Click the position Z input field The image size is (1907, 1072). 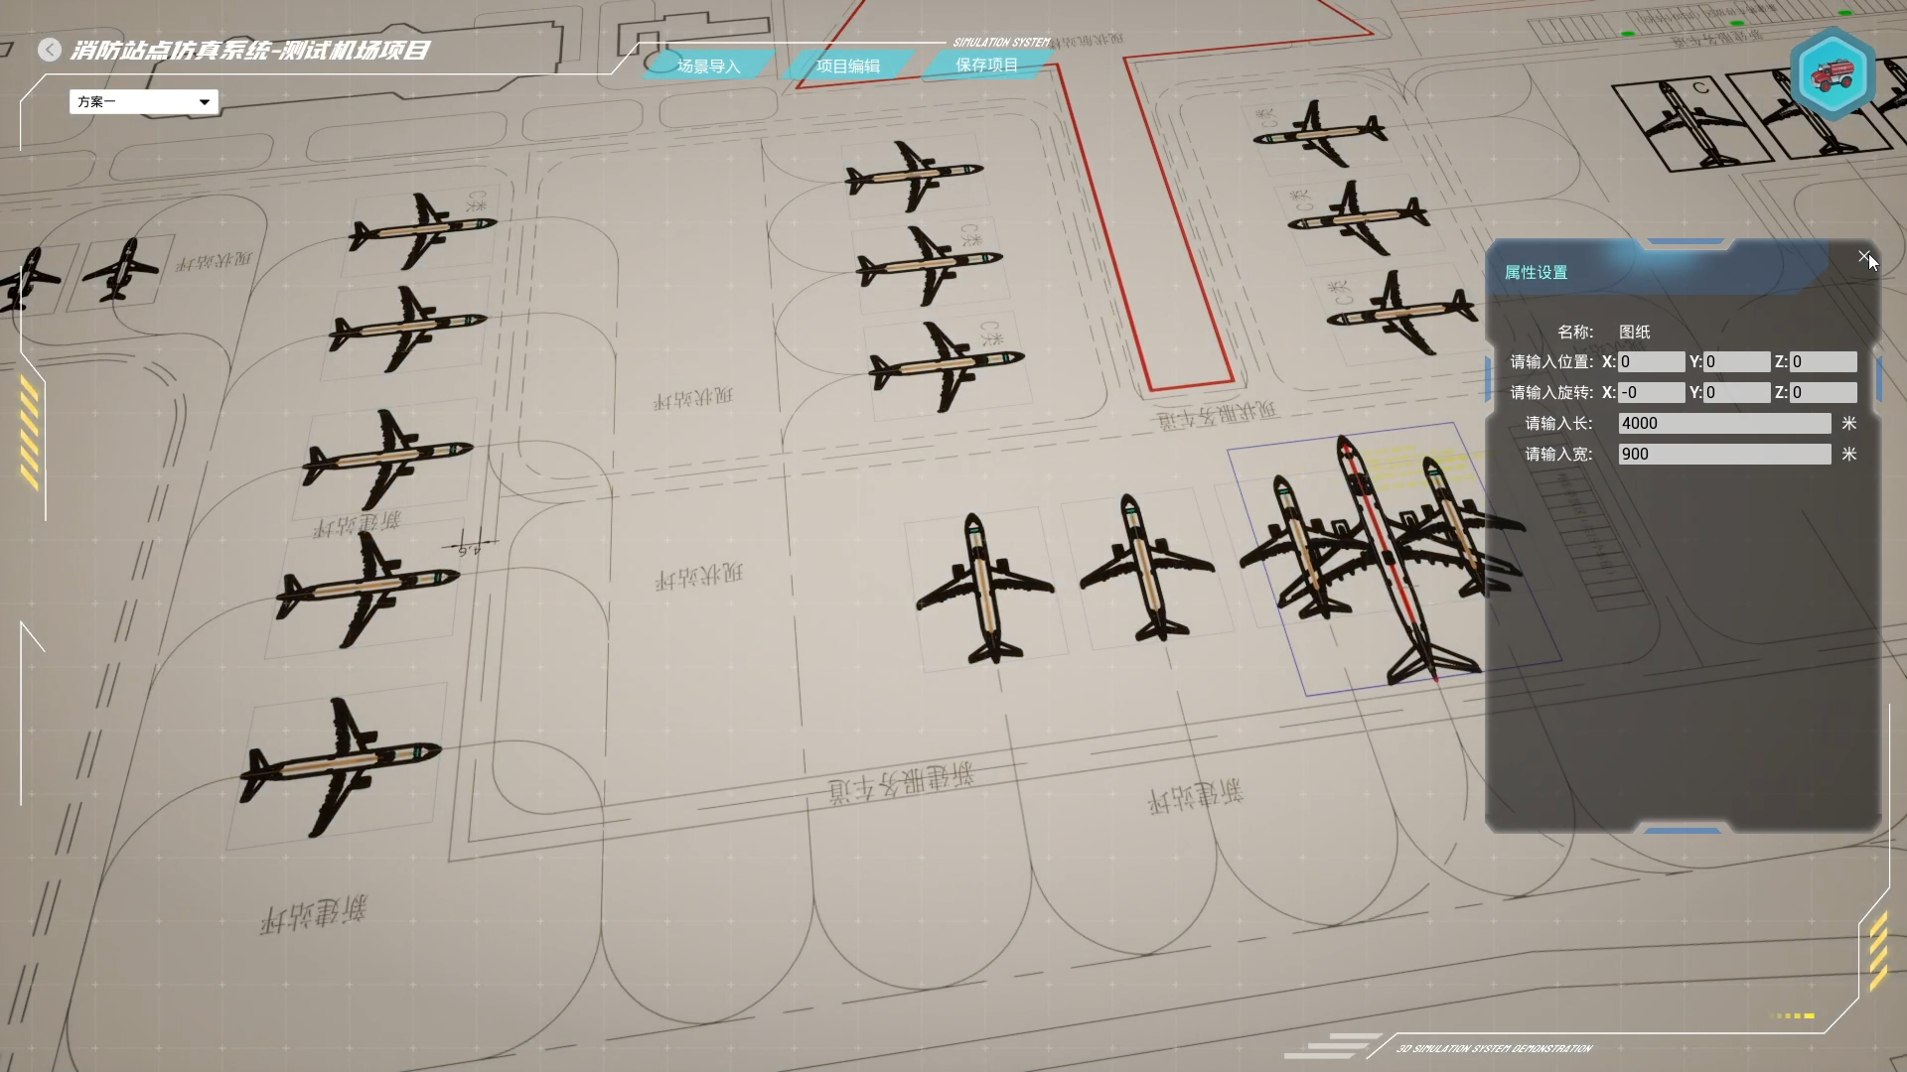[x=1823, y=362]
